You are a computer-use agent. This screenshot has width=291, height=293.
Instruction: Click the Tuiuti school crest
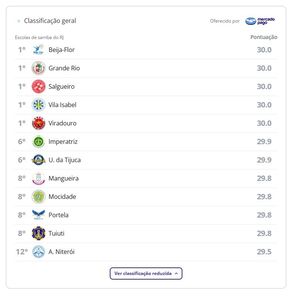[38, 233]
